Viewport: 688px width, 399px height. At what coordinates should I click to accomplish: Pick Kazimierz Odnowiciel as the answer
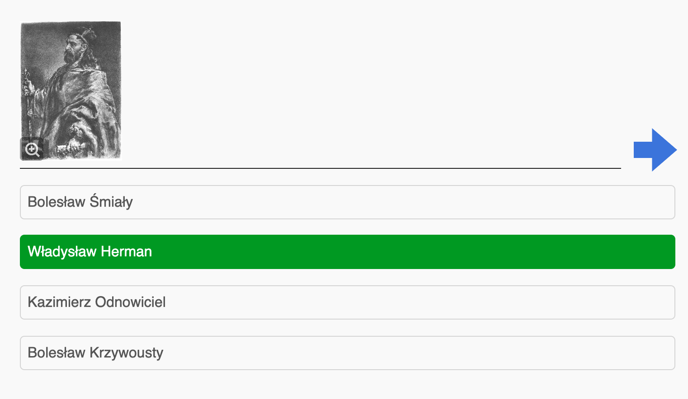click(347, 302)
